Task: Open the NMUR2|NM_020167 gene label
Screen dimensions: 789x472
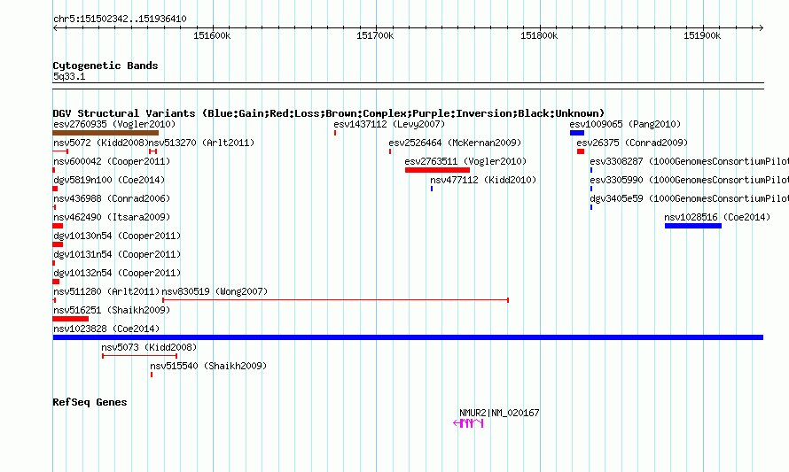Action: (499, 413)
